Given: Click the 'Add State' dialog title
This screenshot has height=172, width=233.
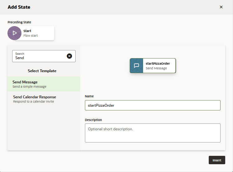Looking at the screenshot, I should (x=19, y=7).
